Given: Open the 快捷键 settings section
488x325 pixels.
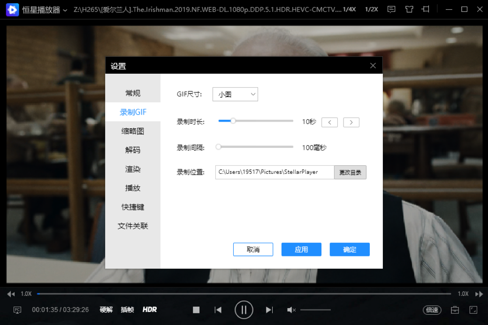Looking at the screenshot, I should tap(132, 207).
